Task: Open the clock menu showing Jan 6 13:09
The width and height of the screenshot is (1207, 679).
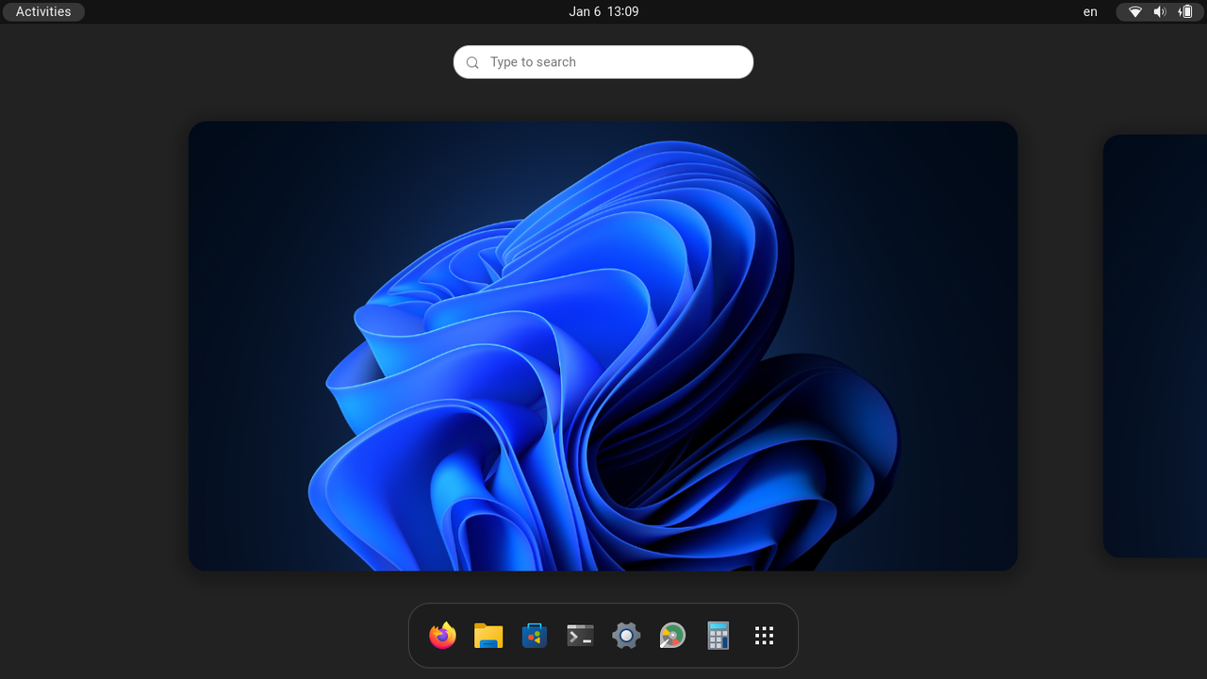Action: 603,12
